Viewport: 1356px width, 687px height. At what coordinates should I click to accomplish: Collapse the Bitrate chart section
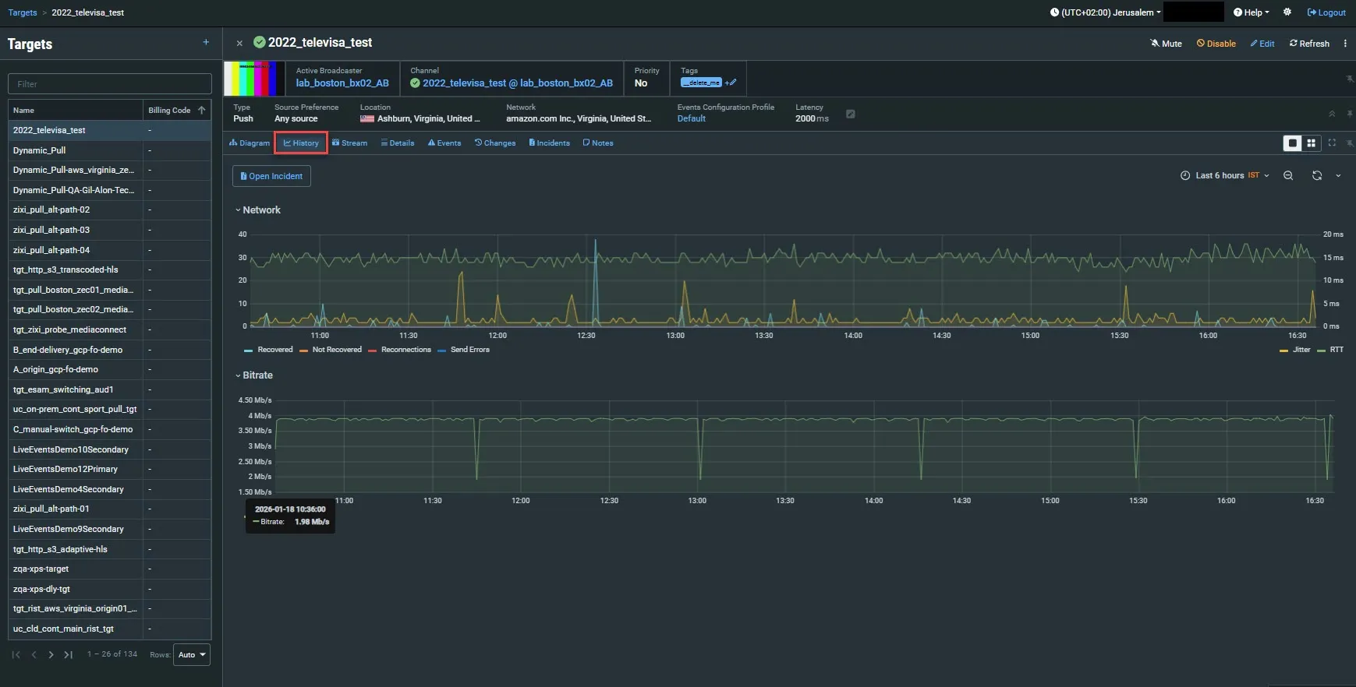[x=254, y=375]
